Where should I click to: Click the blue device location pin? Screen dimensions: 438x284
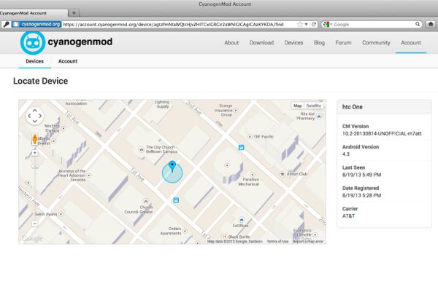pos(172,166)
